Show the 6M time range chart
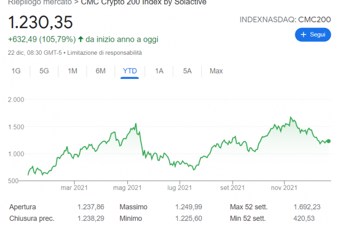This screenshot has width=339, height=226. pyautogui.click(x=101, y=71)
